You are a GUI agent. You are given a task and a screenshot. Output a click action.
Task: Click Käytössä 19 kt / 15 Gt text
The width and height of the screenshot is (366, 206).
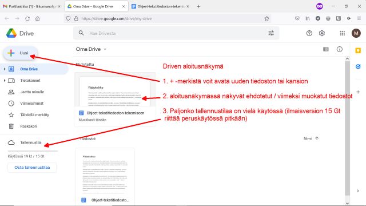click(x=26, y=156)
